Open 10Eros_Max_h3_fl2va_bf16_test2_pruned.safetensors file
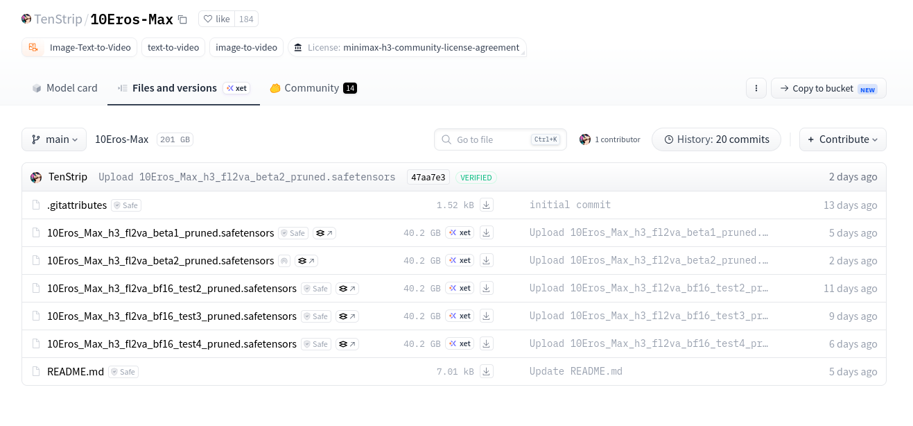The width and height of the screenshot is (913, 426). (172, 289)
